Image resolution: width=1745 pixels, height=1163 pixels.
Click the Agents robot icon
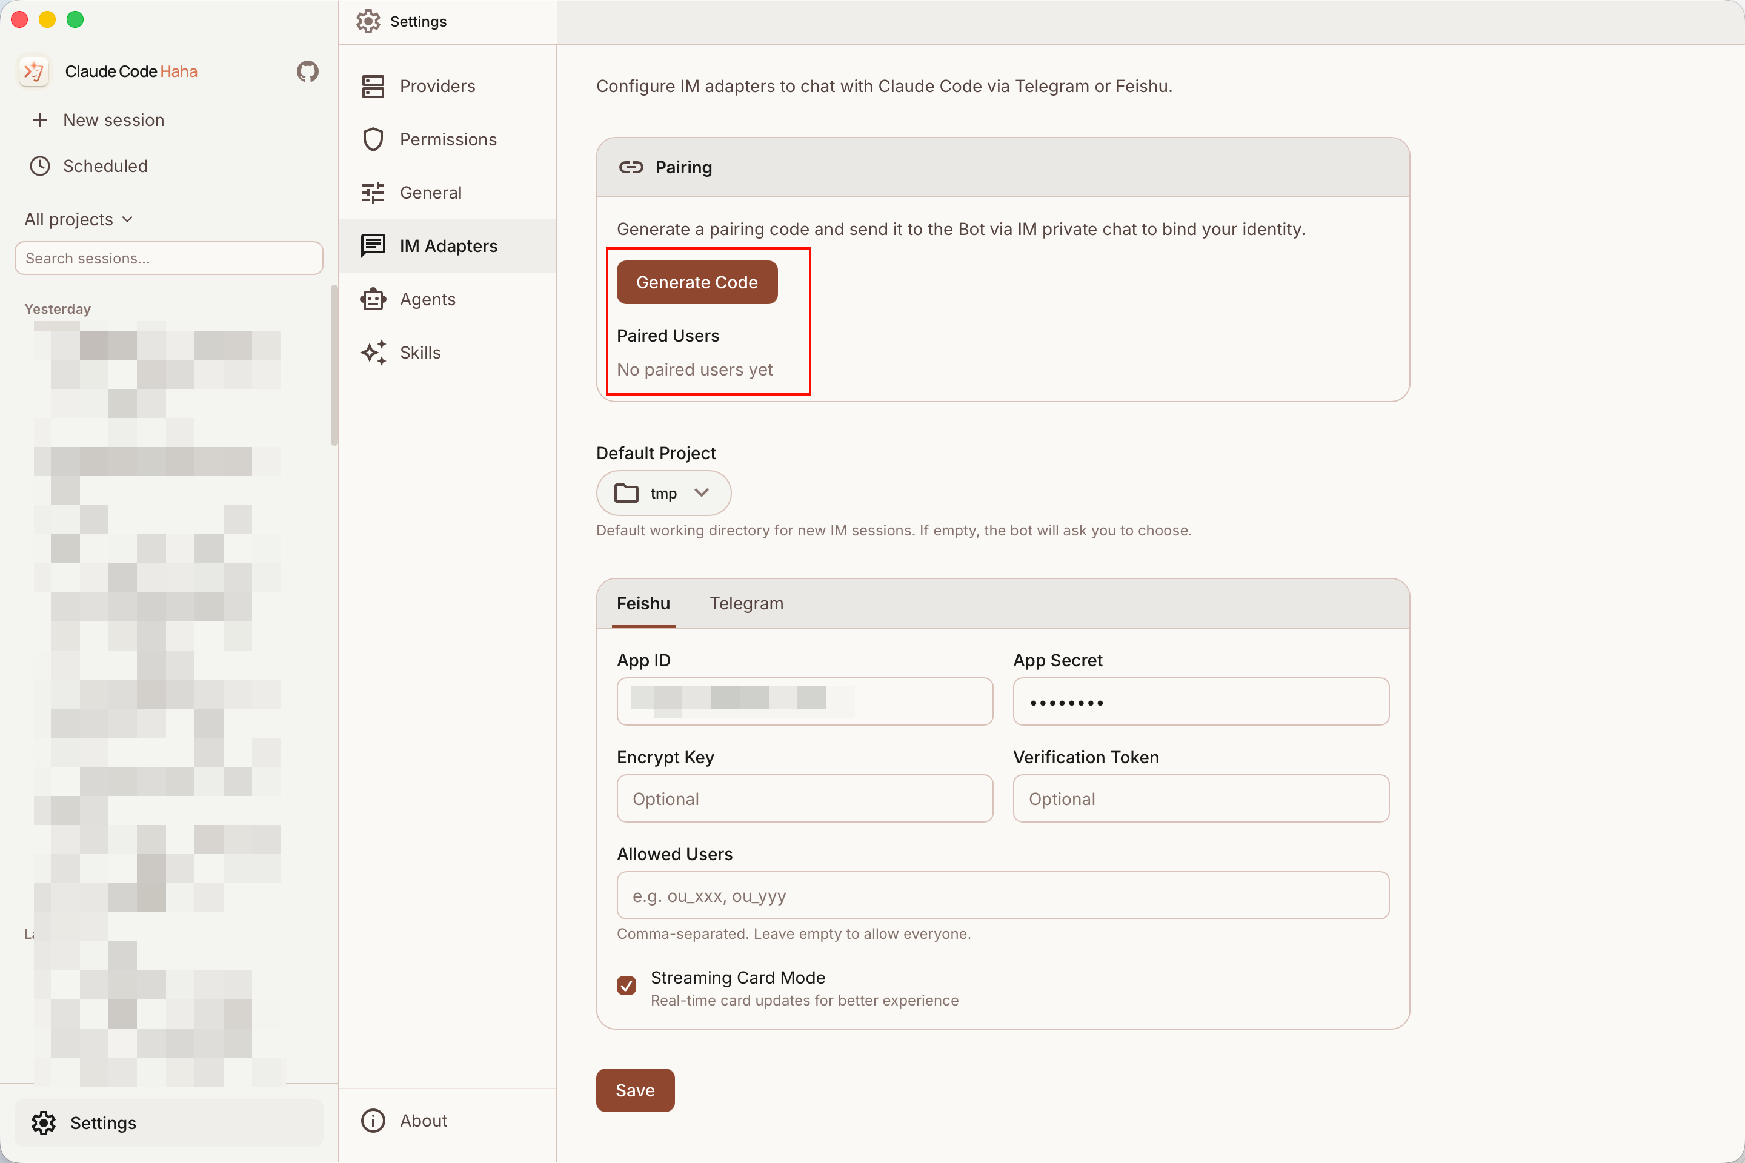[x=373, y=300]
